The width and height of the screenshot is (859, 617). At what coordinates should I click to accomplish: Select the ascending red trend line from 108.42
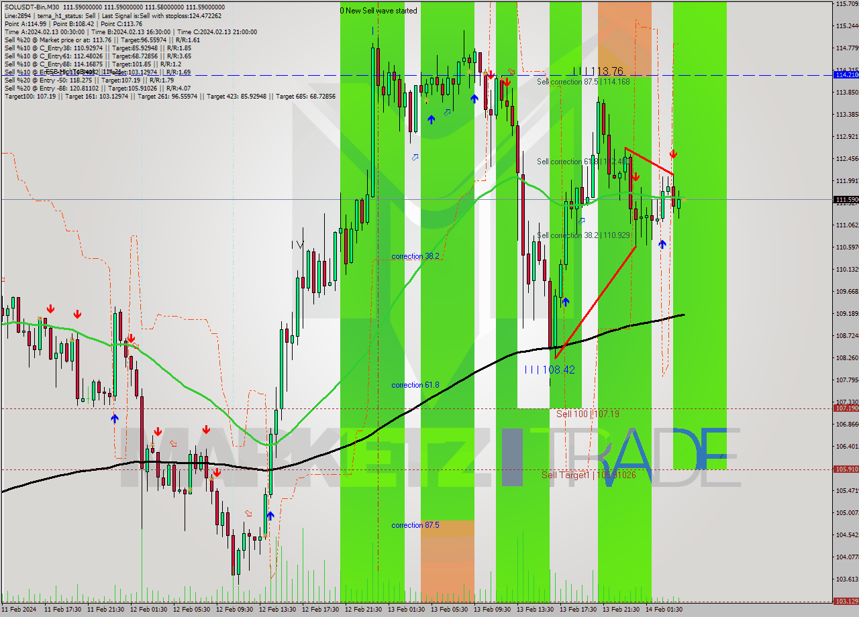click(x=596, y=302)
